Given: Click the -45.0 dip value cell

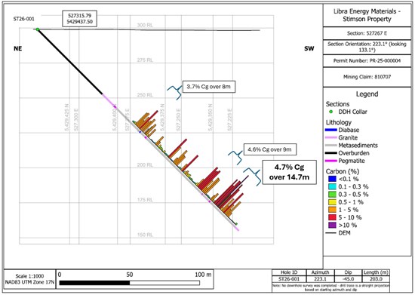Looking at the screenshot, I should (x=348, y=279).
